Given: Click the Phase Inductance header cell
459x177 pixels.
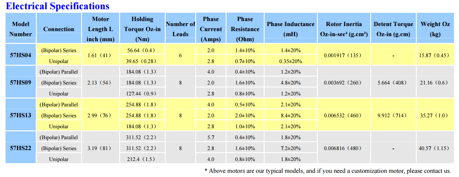Looking at the screenshot, I should click(290, 29).
